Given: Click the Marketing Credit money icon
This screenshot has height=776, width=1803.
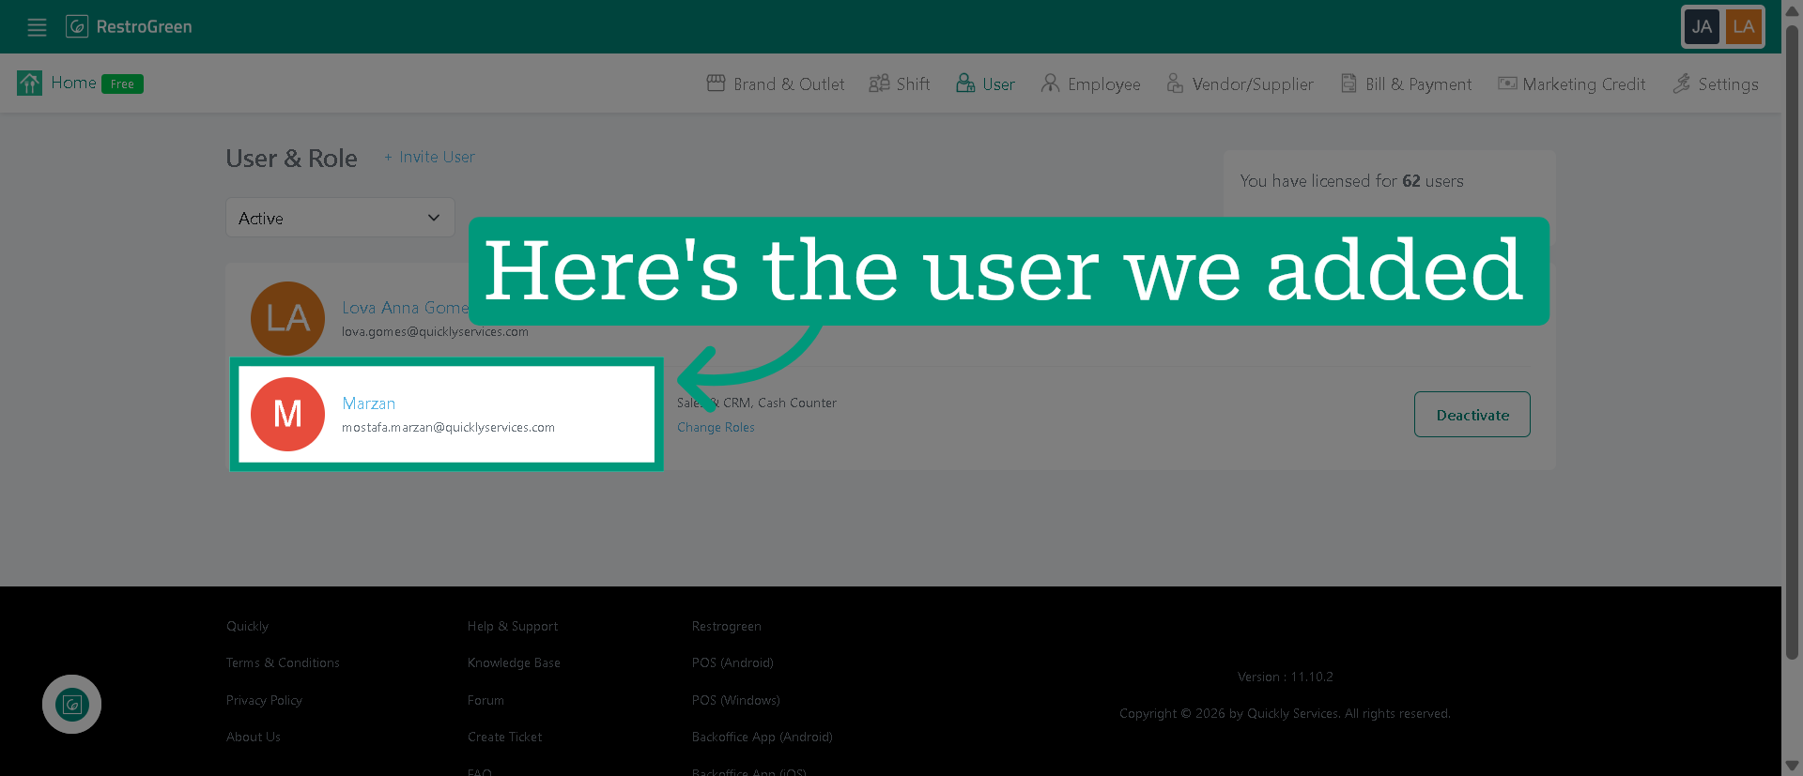Looking at the screenshot, I should coord(1507,84).
